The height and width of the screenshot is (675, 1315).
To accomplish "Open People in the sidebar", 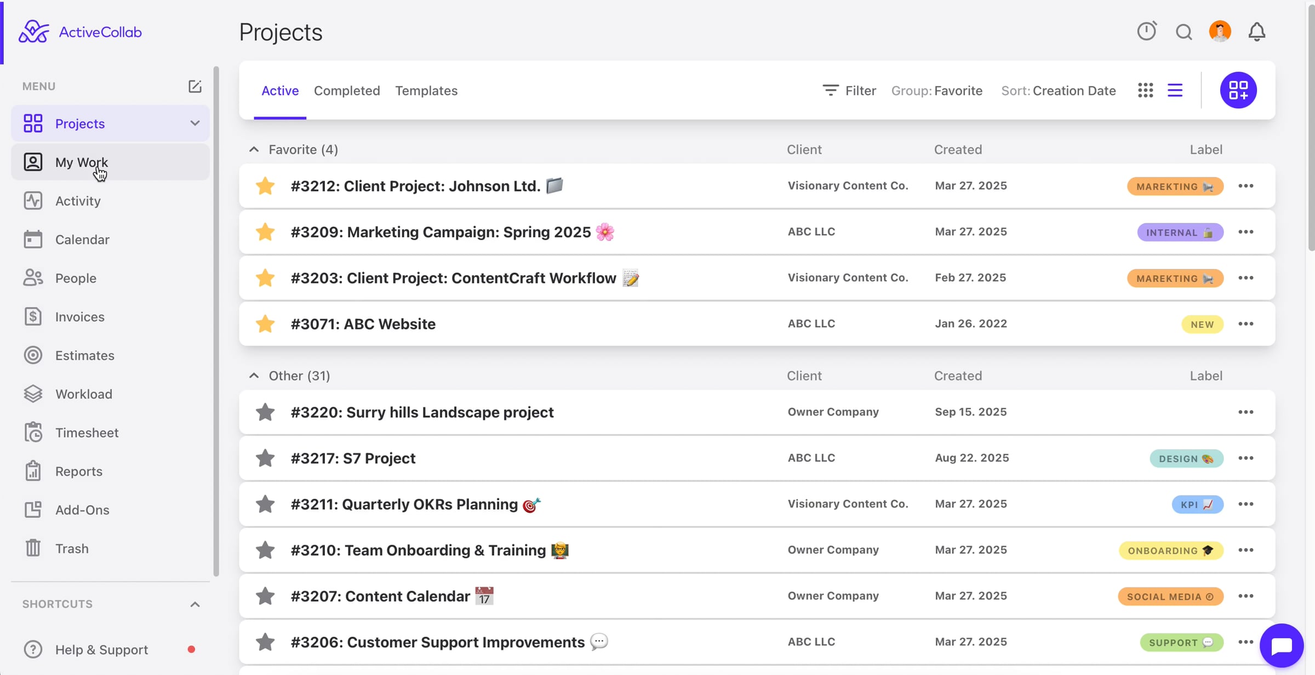I will coord(110,278).
